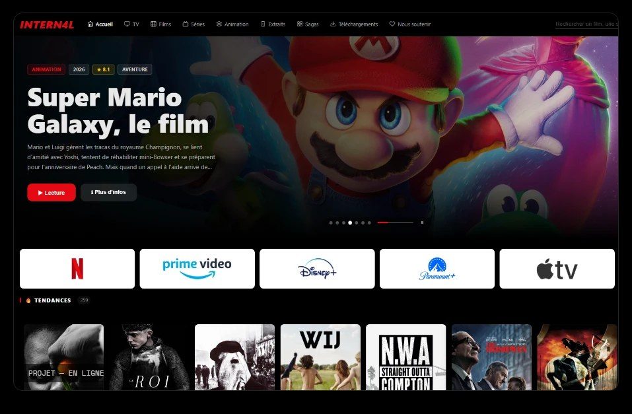Open the Paramount+ provider tile
This screenshot has width=632, height=414.
pos(437,269)
